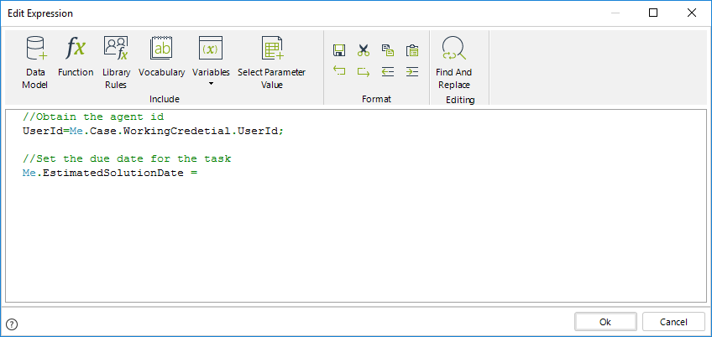The height and width of the screenshot is (337, 712).
Task: Choose Select Parameter Value
Action: click(x=271, y=61)
